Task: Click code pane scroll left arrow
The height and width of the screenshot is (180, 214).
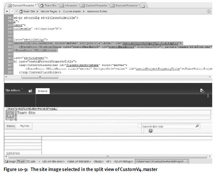Action: pyautogui.click(x=6, y=77)
